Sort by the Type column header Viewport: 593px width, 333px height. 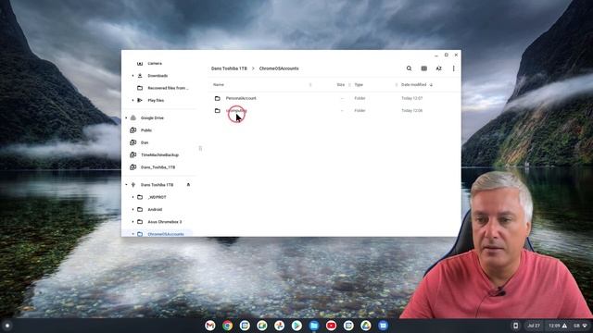click(359, 84)
